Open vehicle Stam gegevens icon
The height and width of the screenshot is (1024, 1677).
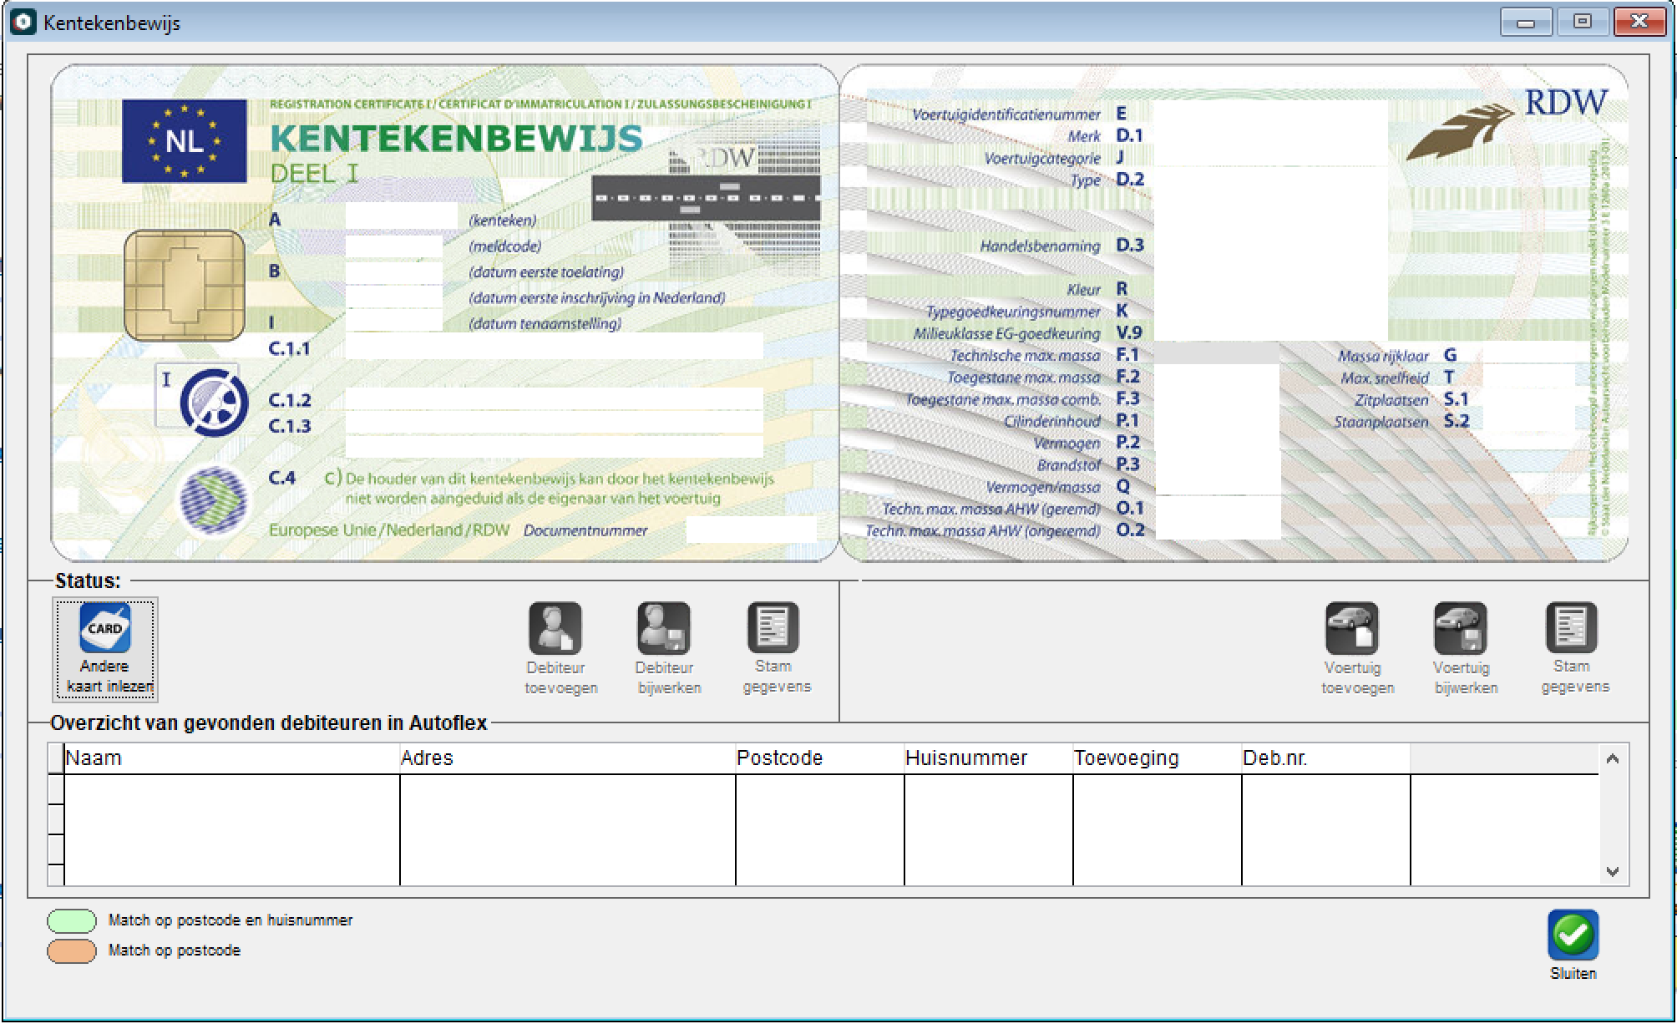(x=1571, y=627)
